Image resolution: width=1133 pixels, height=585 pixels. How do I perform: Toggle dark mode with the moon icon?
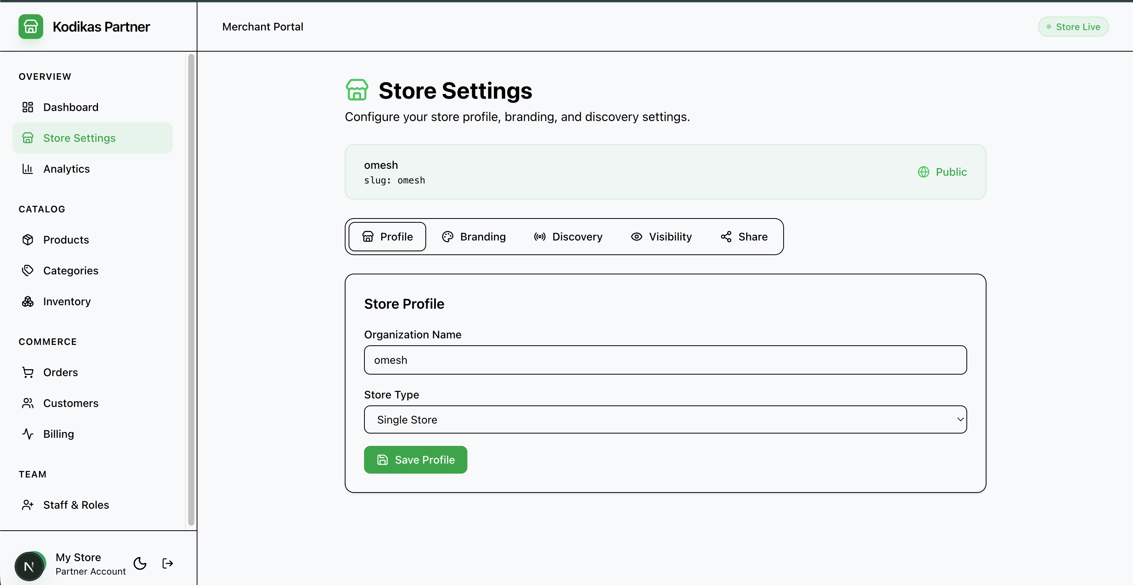(140, 563)
